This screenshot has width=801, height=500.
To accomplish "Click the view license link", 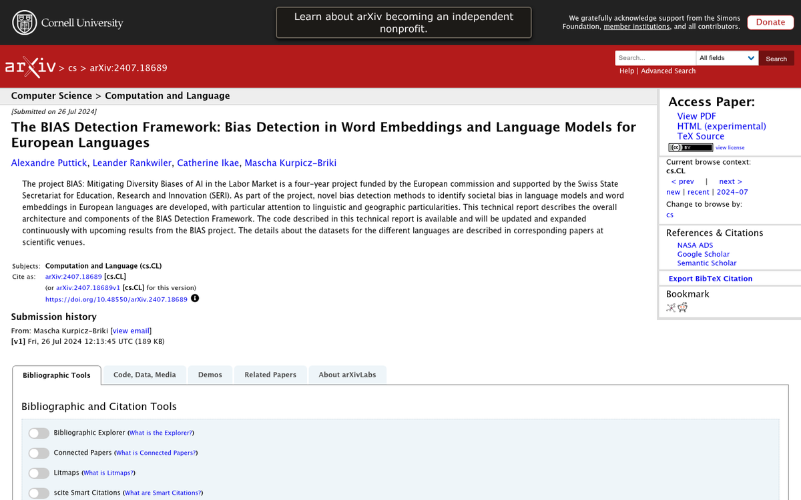I will (x=730, y=148).
